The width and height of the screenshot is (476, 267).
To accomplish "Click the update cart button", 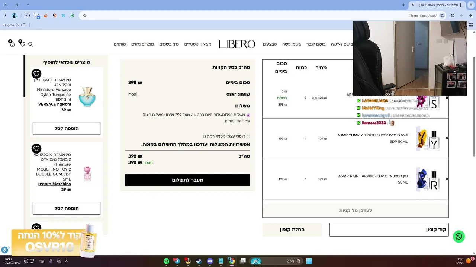I will point(355,210).
